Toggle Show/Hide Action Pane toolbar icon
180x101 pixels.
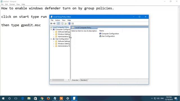click(x=73, y=24)
